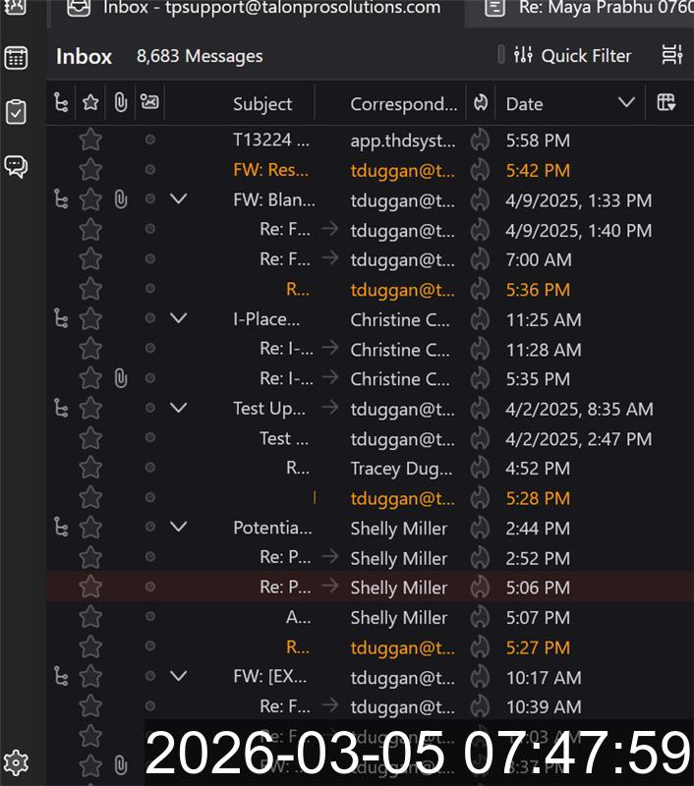
Task: Click the thread column header icon
Action: pyautogui.click(x=61, y=102)
